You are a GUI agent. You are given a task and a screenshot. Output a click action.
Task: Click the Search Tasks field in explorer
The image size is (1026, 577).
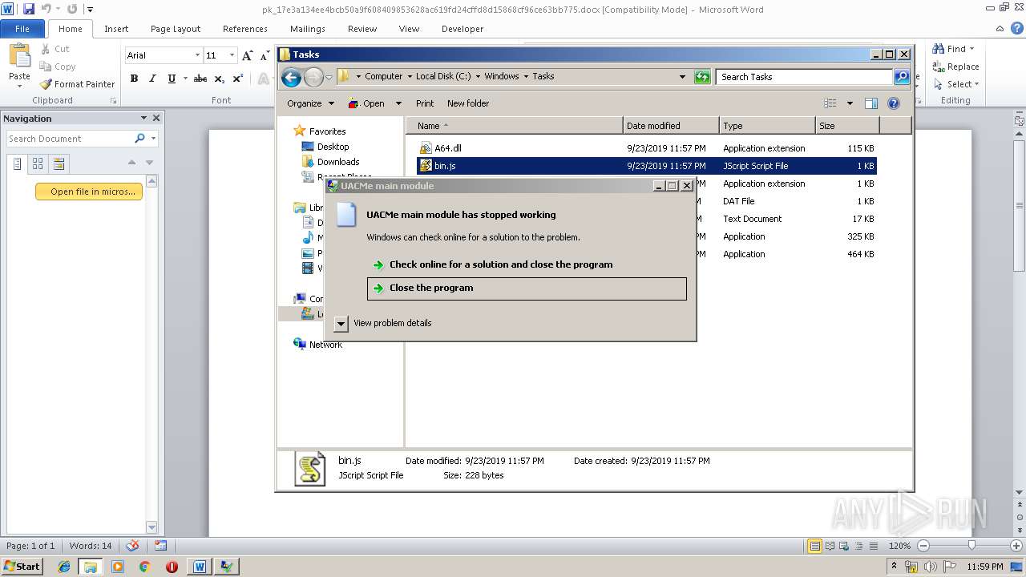(804, 77)
